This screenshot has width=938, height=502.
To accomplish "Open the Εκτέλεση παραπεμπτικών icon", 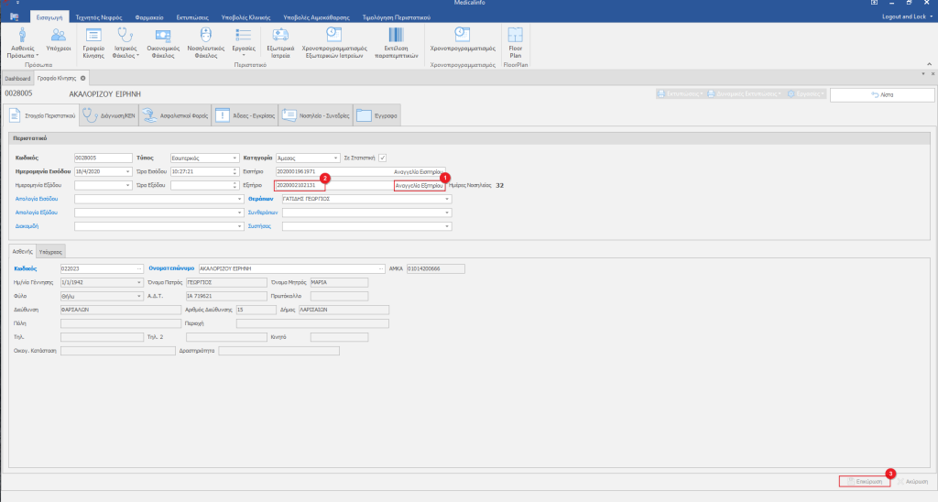I will (x=397, y=36).
